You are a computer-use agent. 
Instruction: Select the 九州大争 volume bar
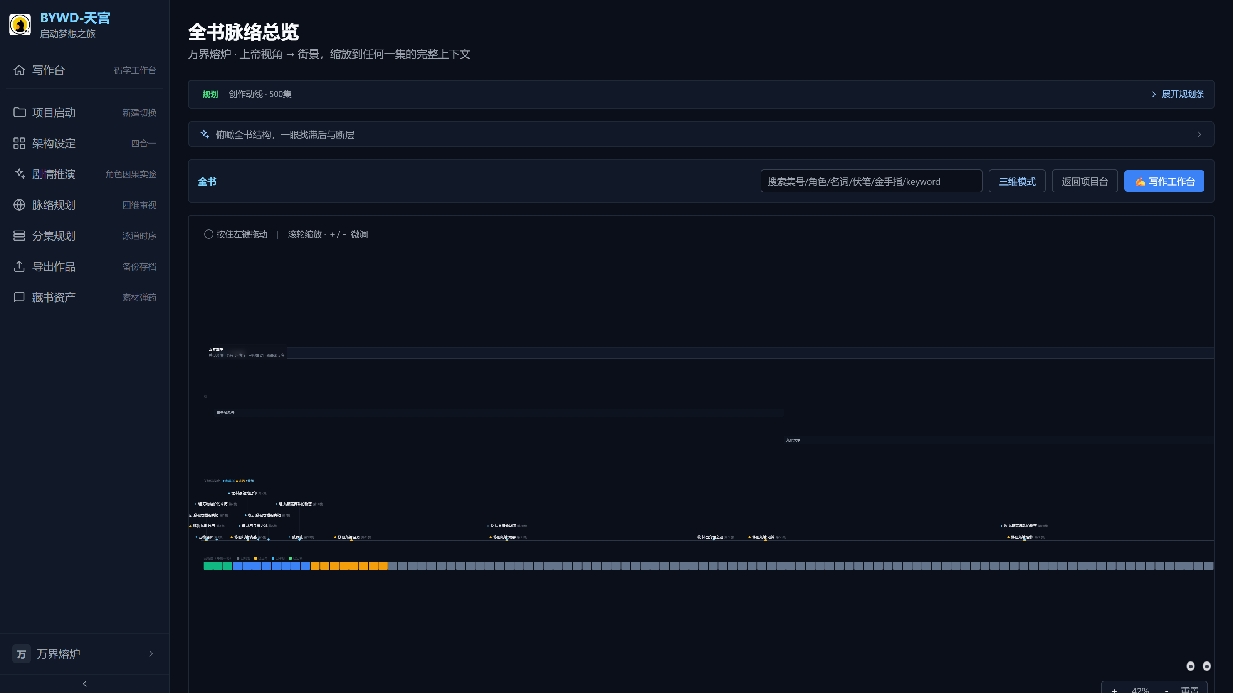[x=998, y=440]
